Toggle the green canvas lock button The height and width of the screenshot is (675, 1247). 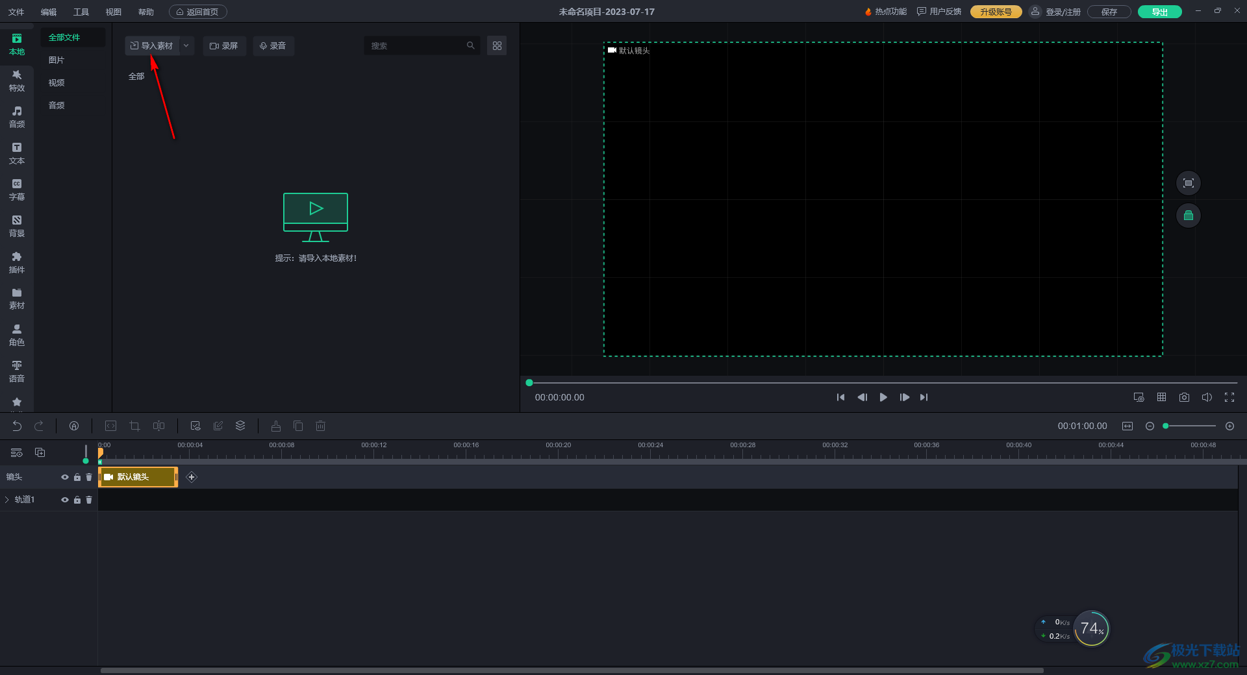click(x=1189, y=215)
